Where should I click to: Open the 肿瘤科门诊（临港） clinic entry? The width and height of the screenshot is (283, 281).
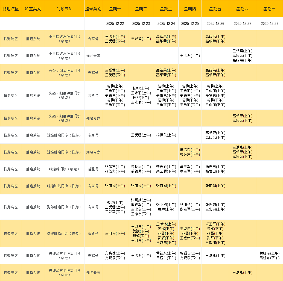[65, 169]
